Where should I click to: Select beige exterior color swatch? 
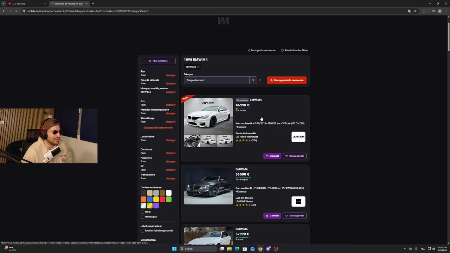(150, 193)
